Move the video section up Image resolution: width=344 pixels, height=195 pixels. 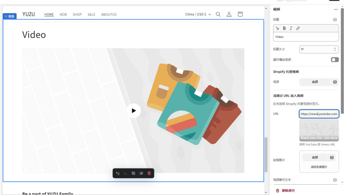pos(118,173)
